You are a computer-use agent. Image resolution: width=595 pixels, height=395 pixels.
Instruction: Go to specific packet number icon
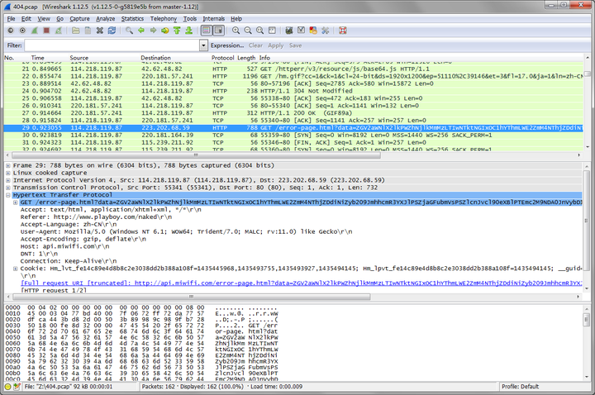coord(165,31)
